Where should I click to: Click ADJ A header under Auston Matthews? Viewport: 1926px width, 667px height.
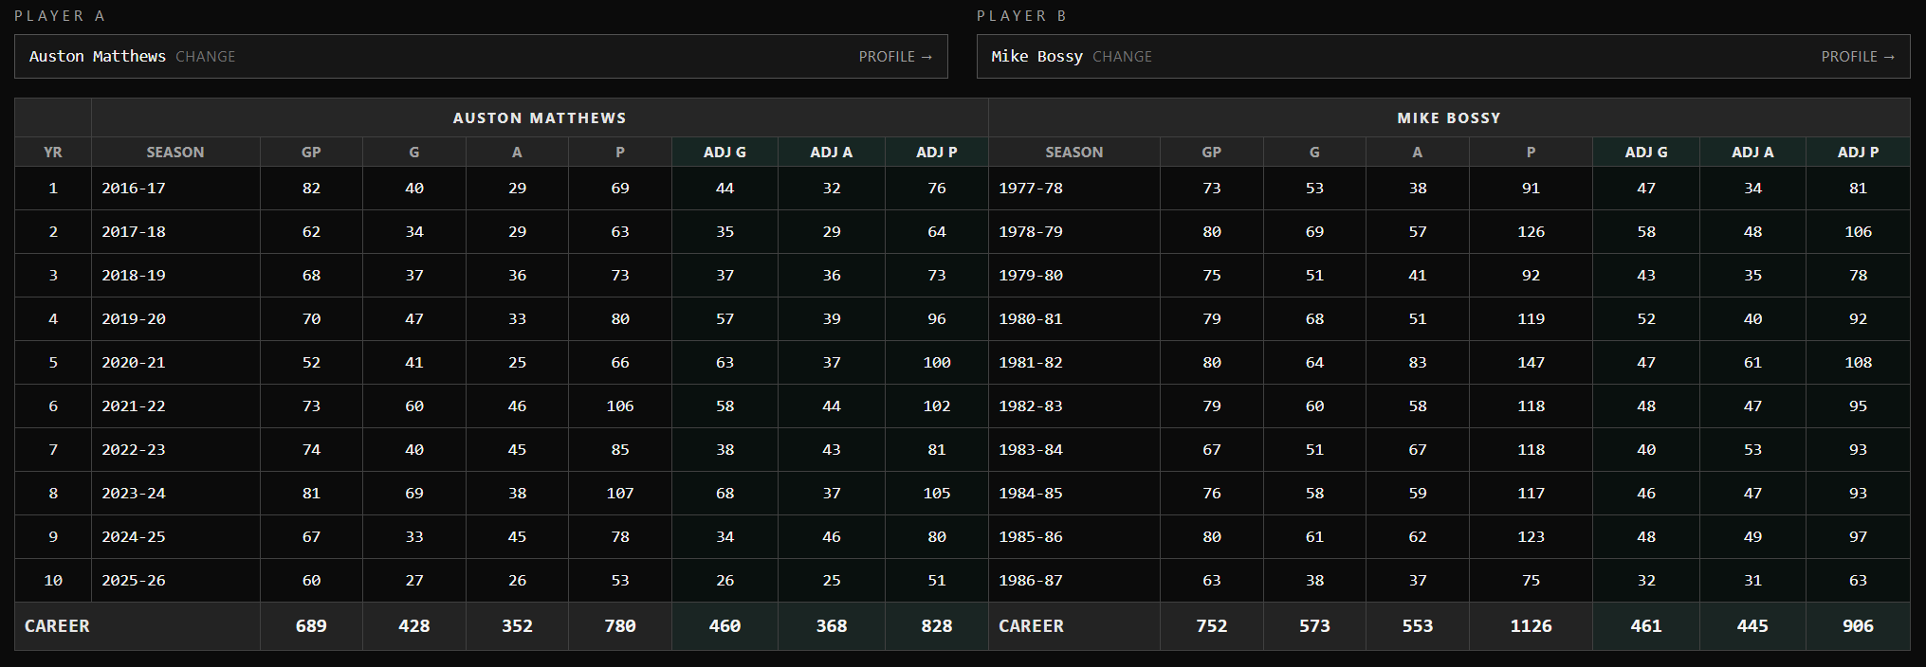point(831,153)
